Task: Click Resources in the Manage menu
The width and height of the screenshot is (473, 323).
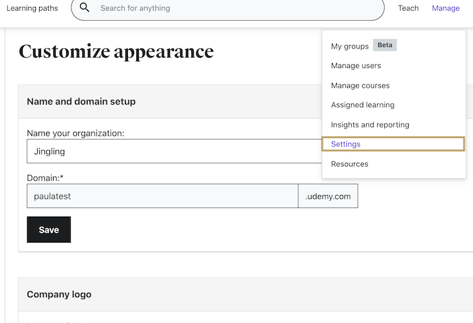Action: click(349, 164)
